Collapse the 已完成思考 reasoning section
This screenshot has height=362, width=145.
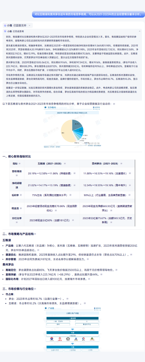pyautogui.click(x=14, y=31)
